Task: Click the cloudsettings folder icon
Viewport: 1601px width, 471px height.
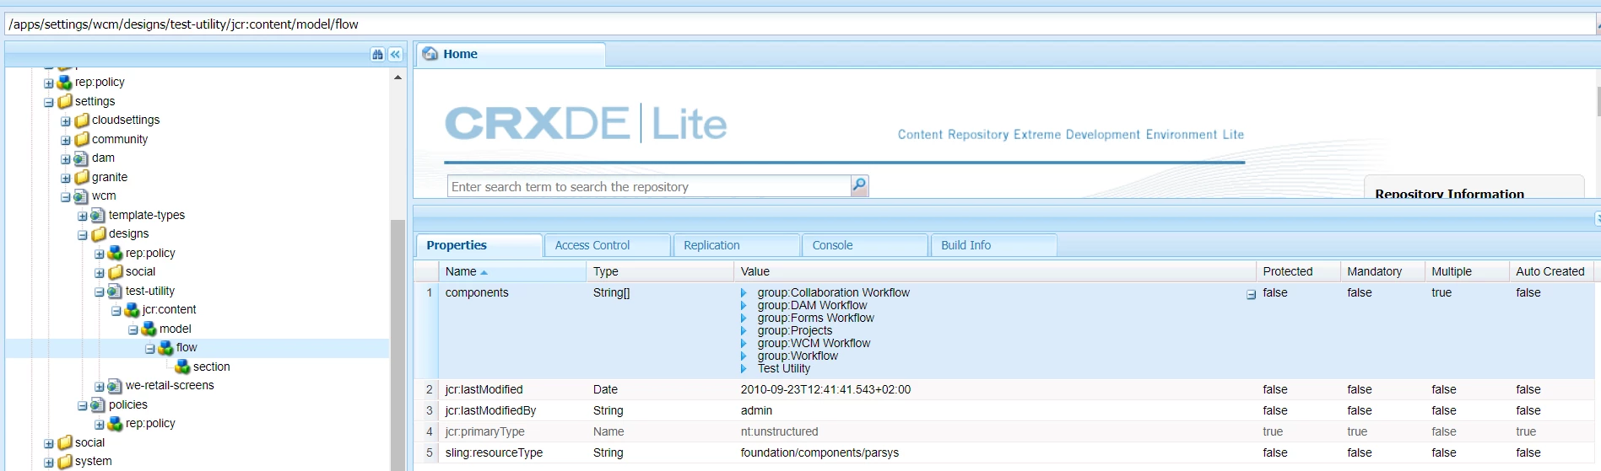Action: (82, 120)
